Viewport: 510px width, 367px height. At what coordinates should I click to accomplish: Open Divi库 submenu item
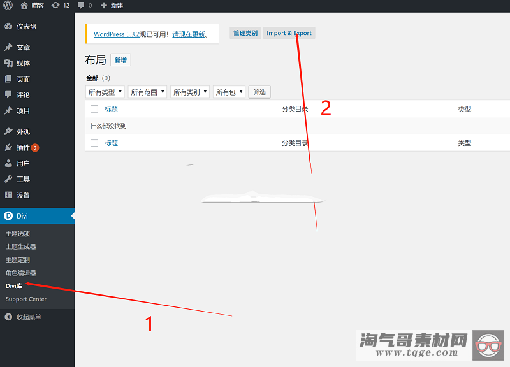15,286
